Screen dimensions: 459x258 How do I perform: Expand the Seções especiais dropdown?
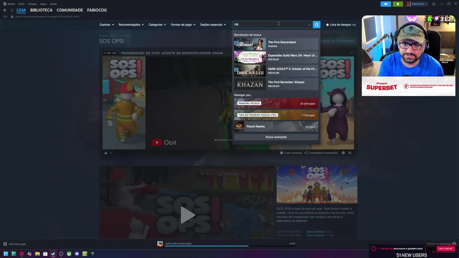point(213,25)
